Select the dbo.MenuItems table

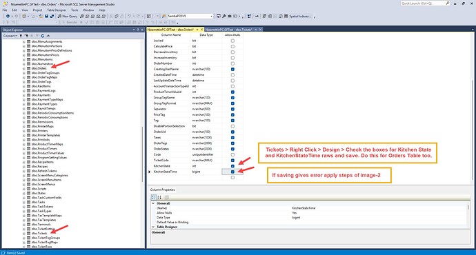click(x=42, y=59)
